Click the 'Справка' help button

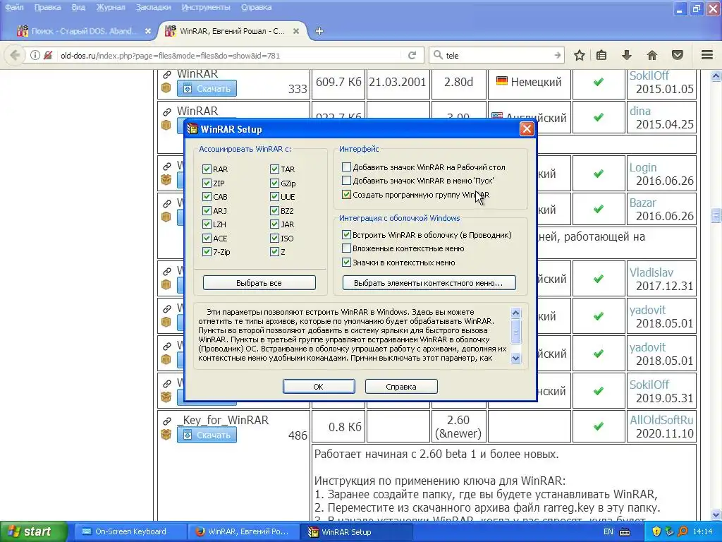[x=401, y=387]
